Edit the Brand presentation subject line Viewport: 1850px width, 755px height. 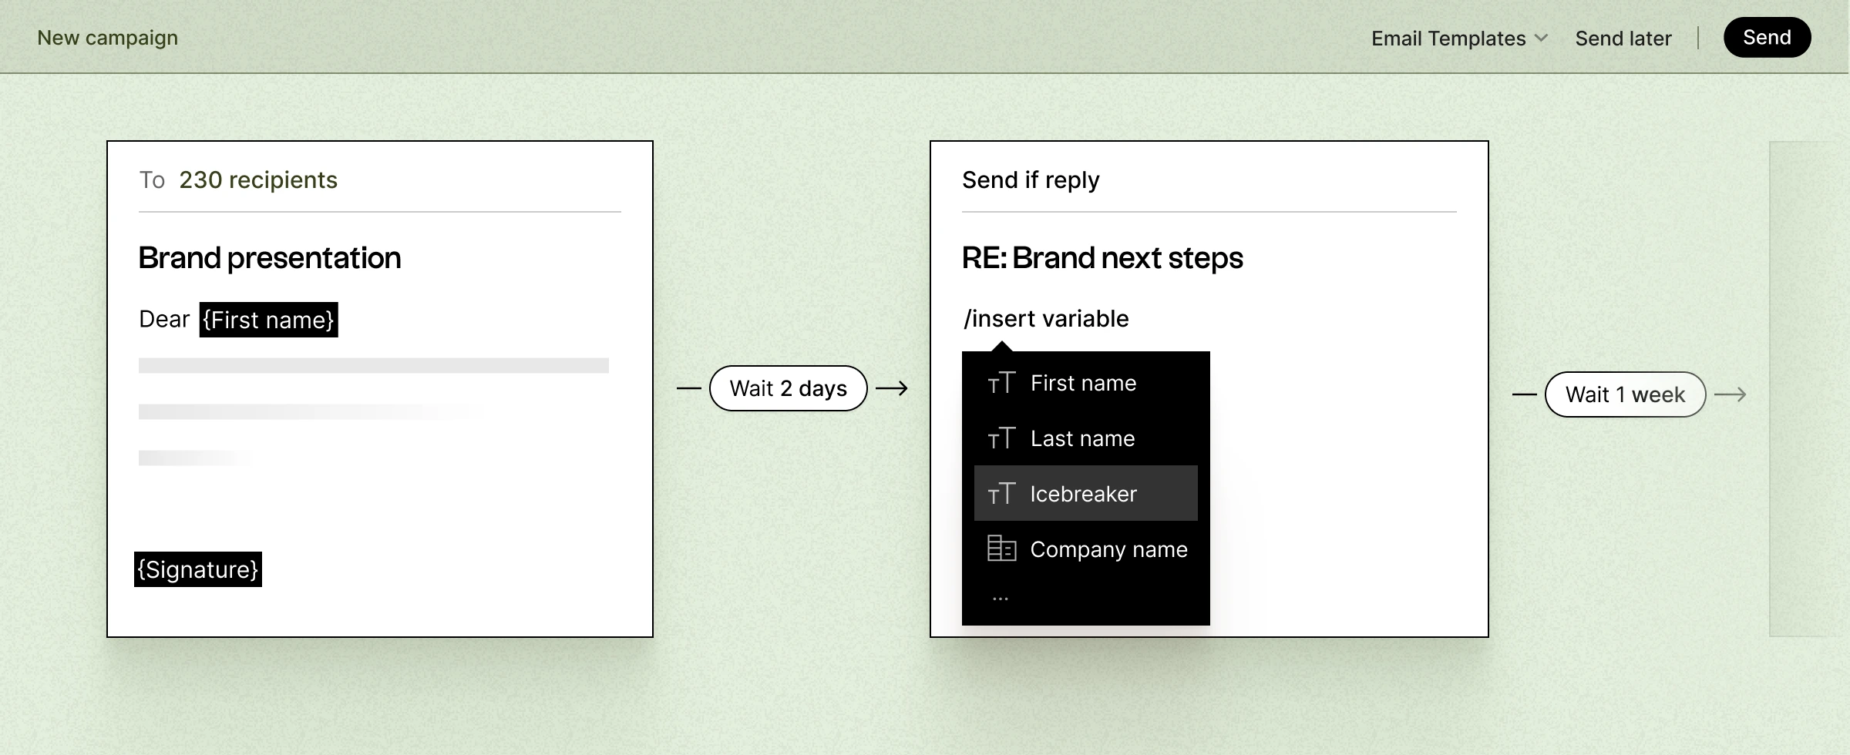click(270, 258)
